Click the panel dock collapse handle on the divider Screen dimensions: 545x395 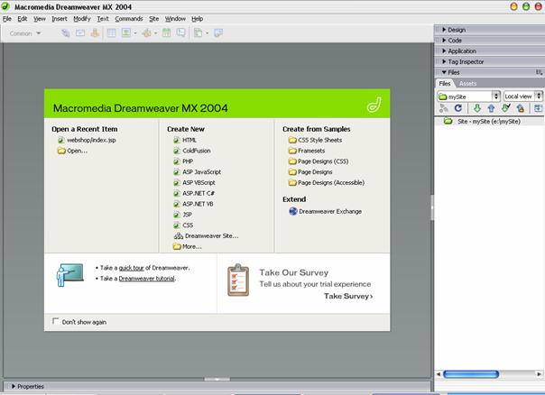coord(432,207)
